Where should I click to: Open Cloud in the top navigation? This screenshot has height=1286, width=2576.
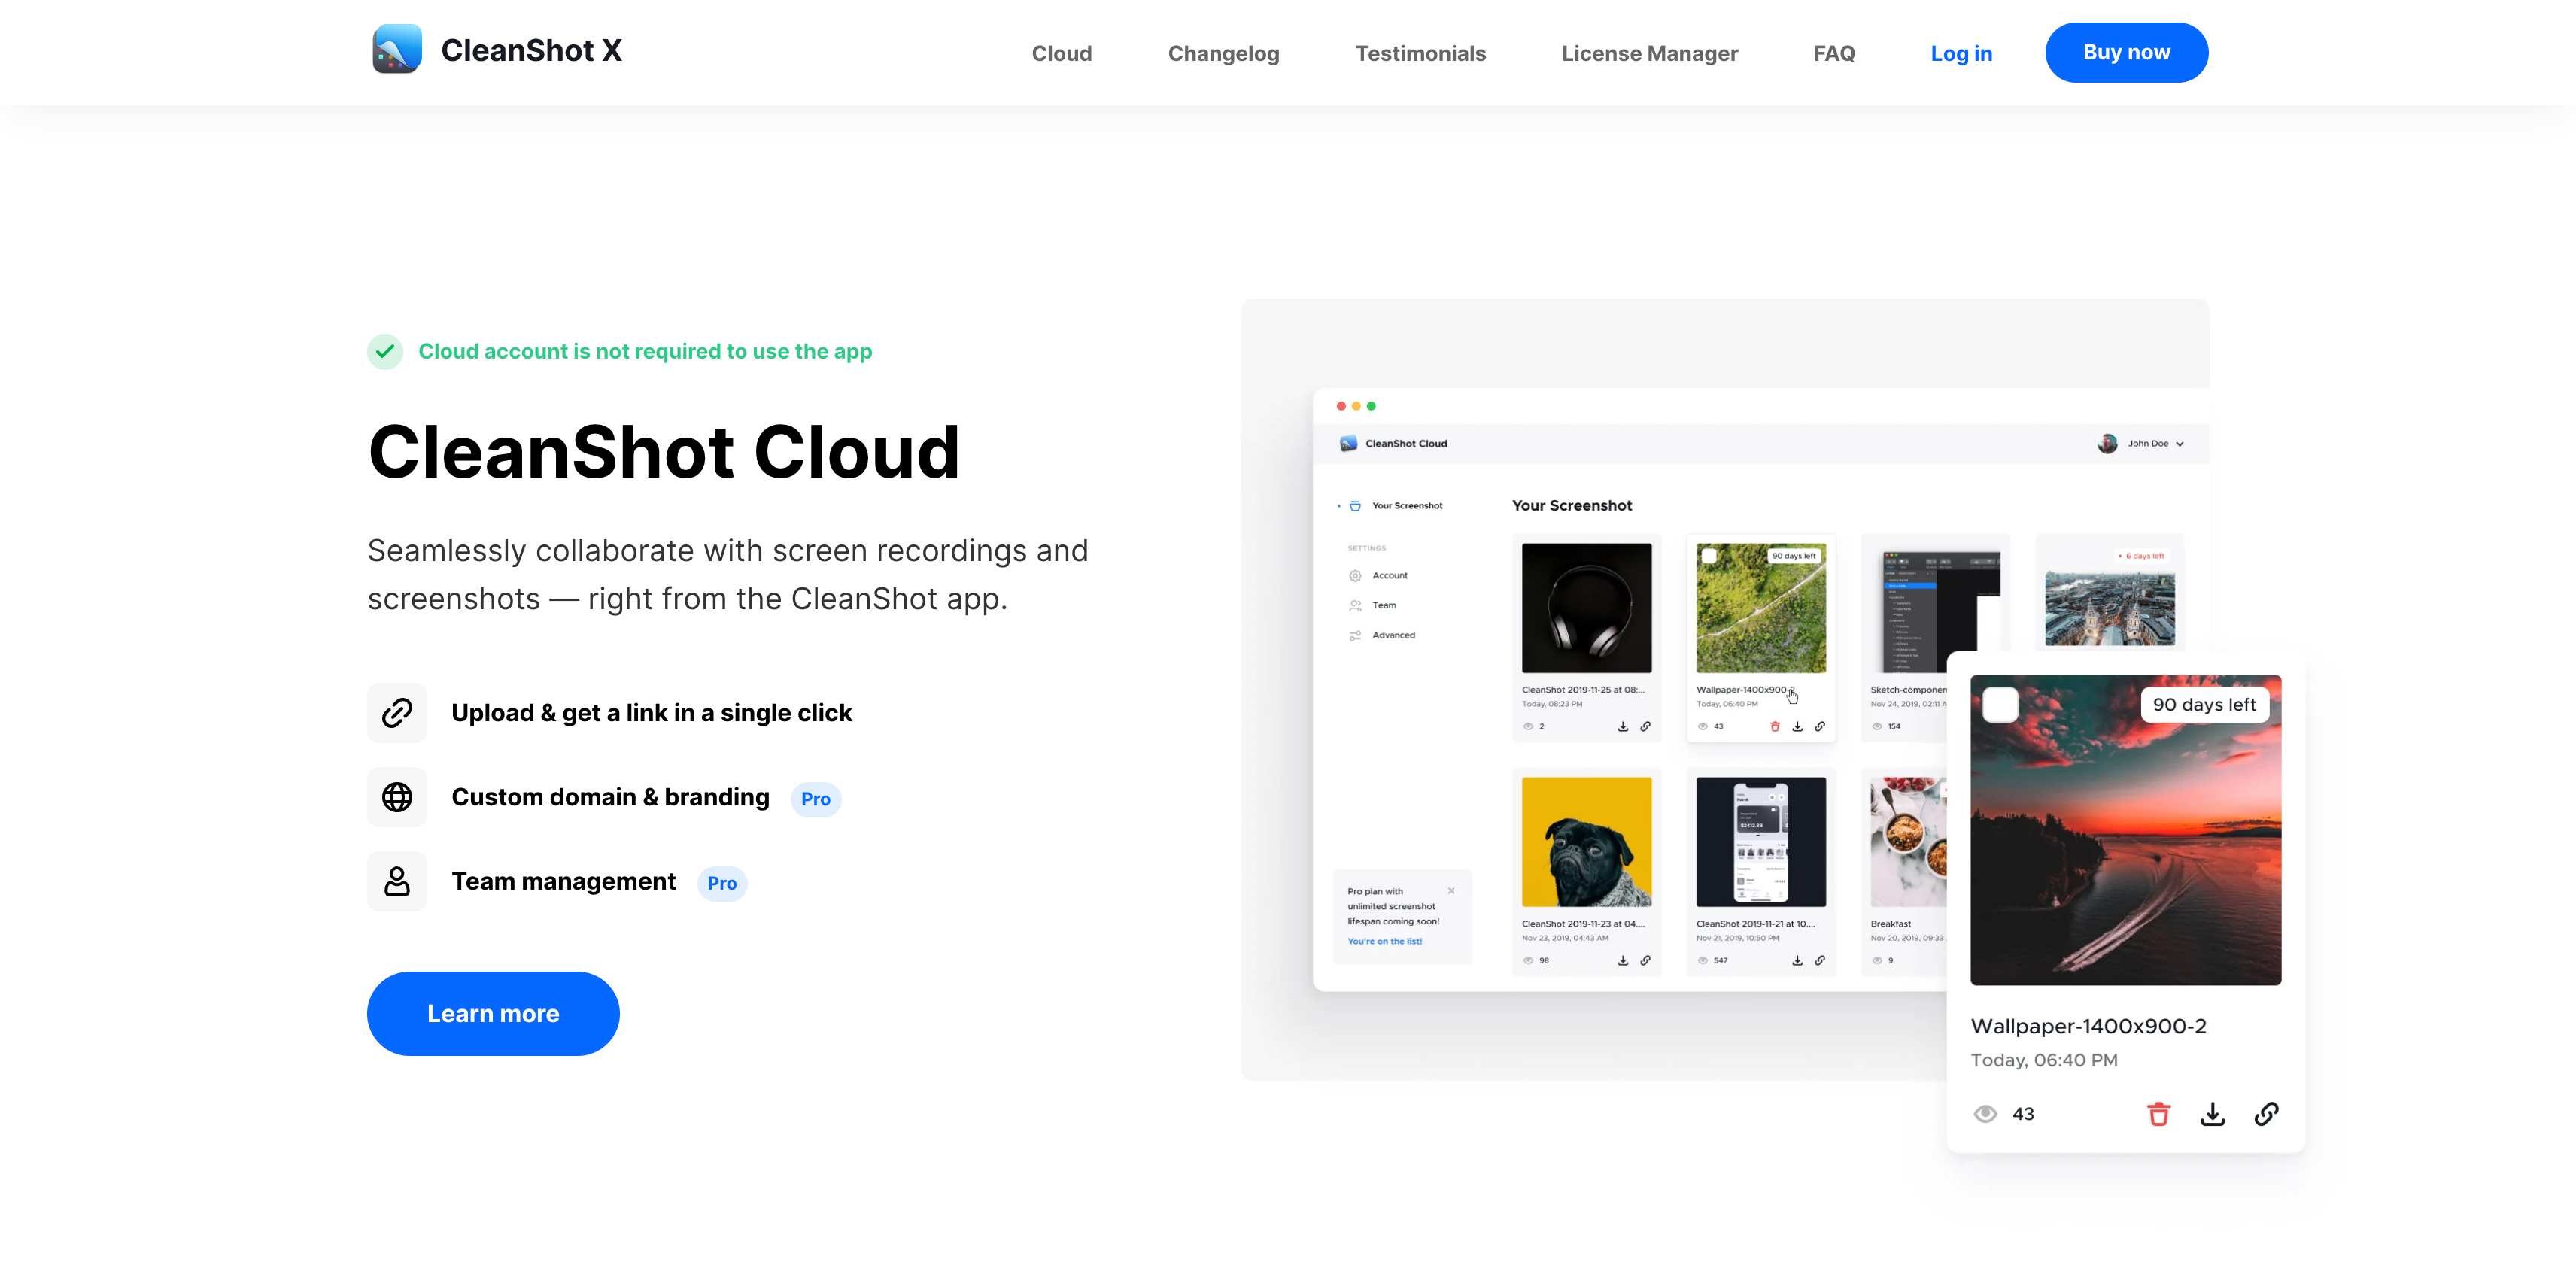pyautogui.click(x=1062, y=53)
